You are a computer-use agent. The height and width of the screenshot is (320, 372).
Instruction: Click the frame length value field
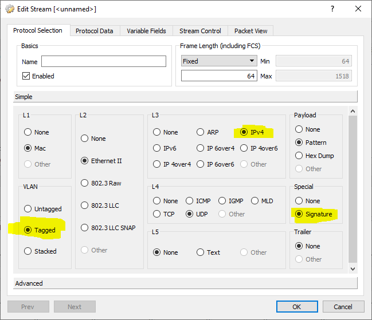click(x=218, y=76)
